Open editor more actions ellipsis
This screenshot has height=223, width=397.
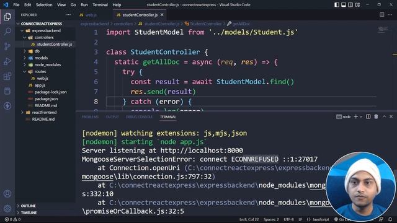[390, 15]
